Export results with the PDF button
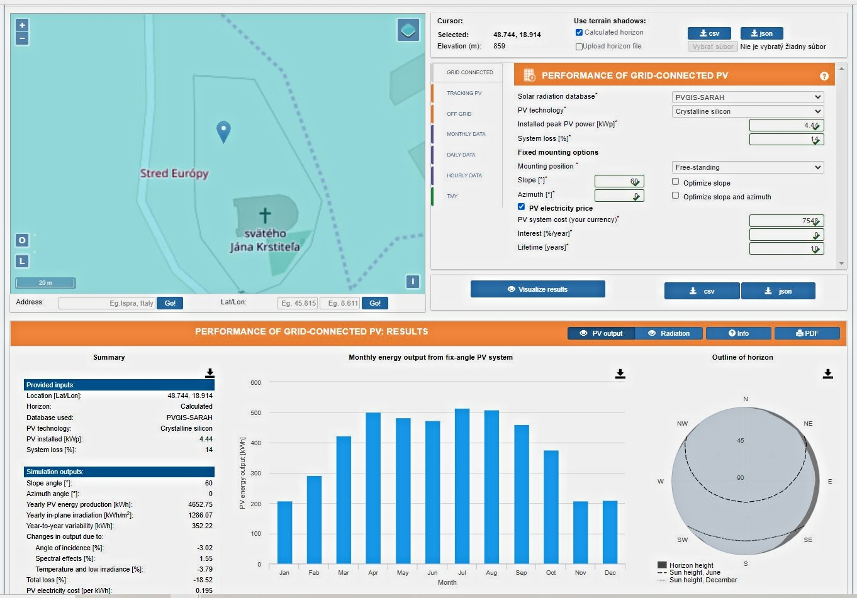857x598 pixels. click(807, 333)
